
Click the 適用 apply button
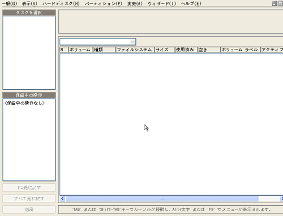pyautogui.click(x=29, y=209)
